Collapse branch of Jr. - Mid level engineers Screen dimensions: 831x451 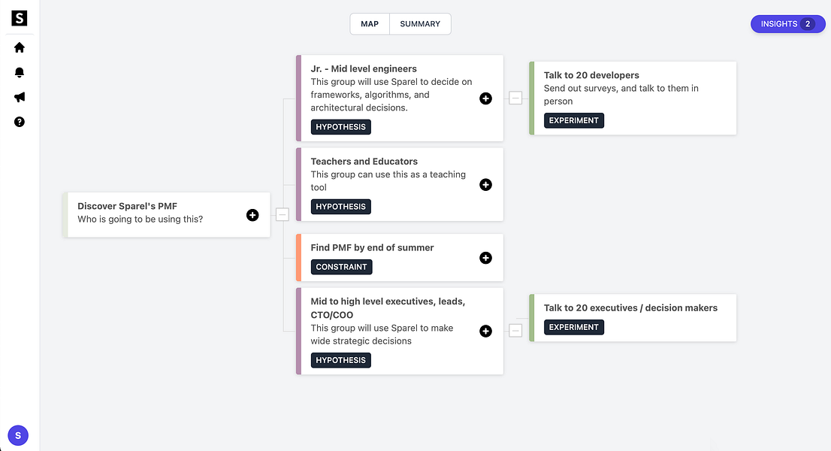pos(515,98)
